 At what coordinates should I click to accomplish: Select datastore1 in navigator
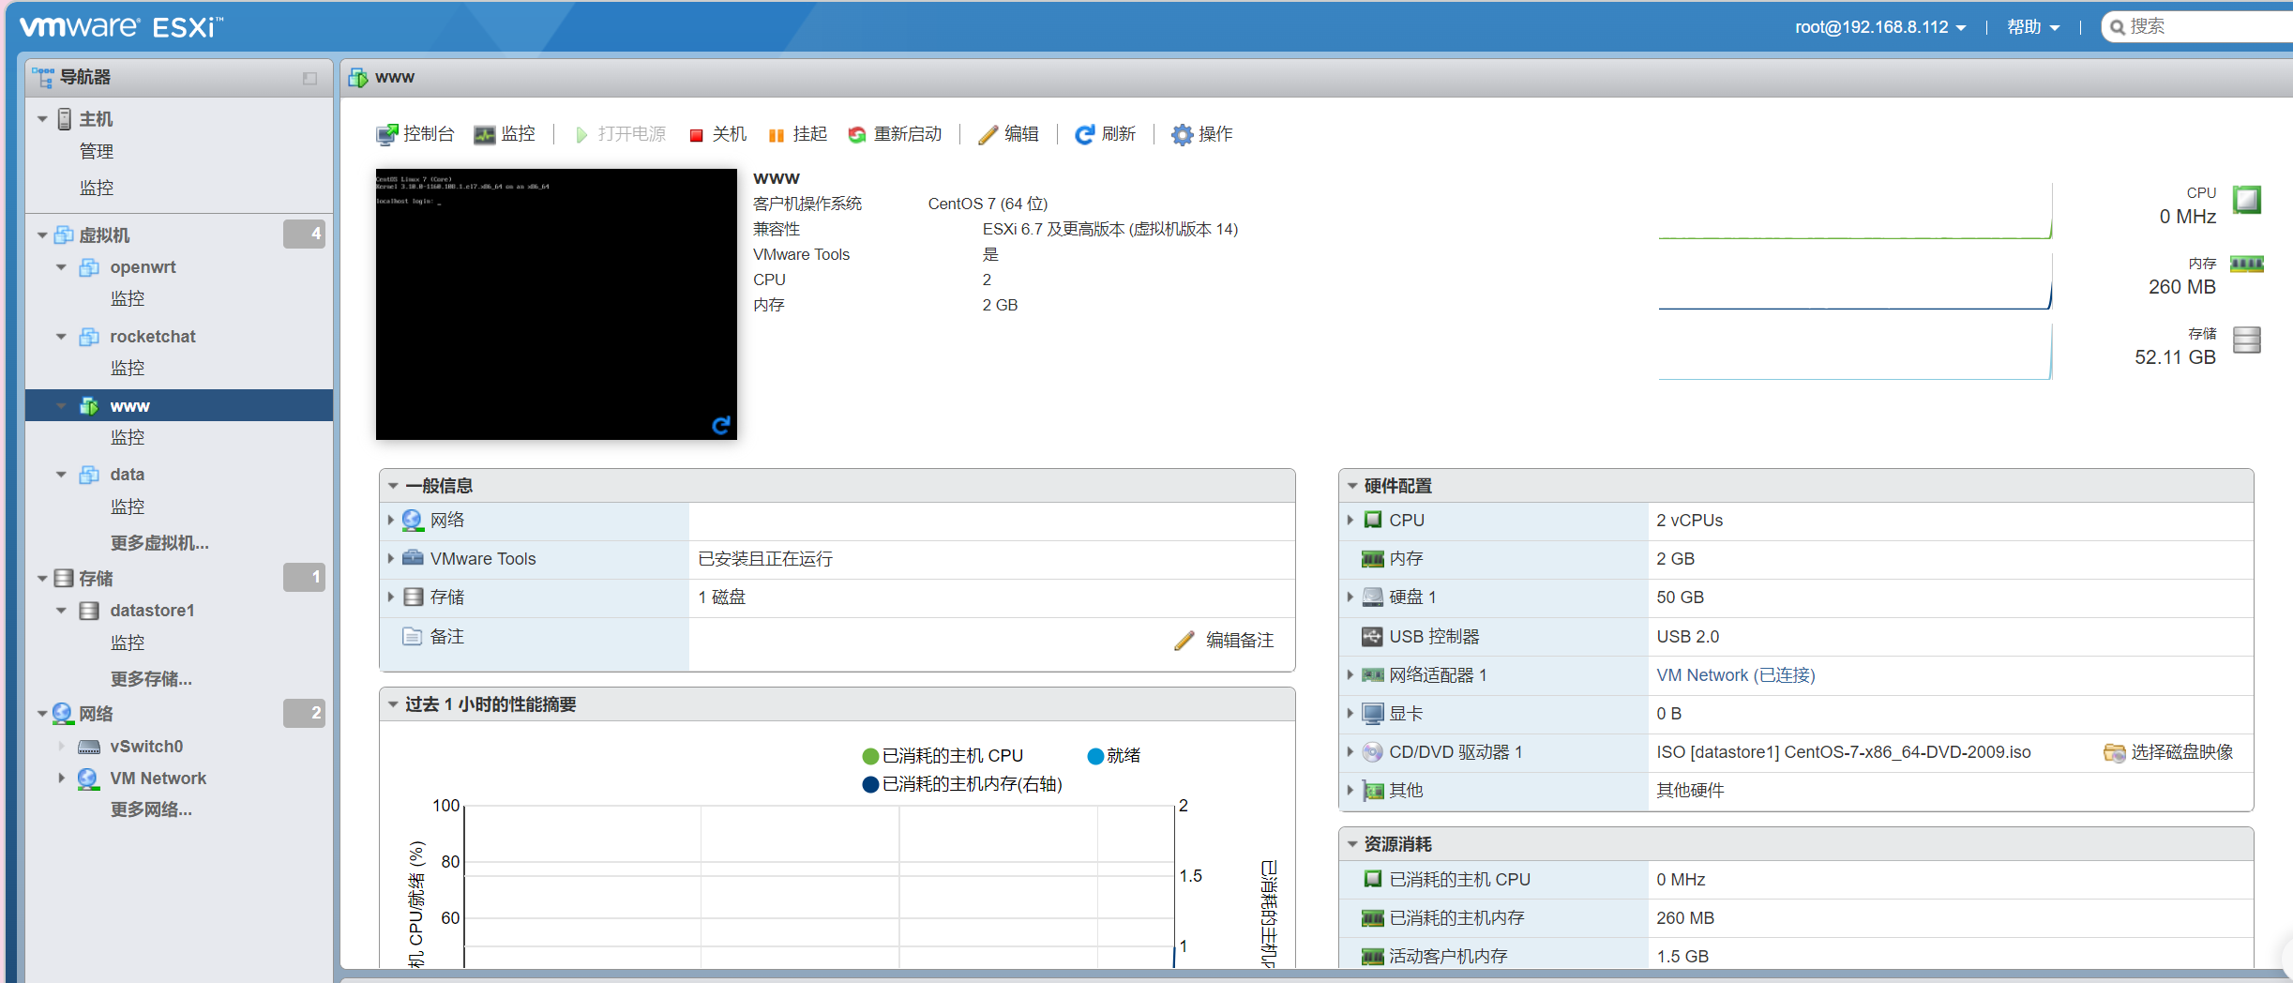coord(152,611)
